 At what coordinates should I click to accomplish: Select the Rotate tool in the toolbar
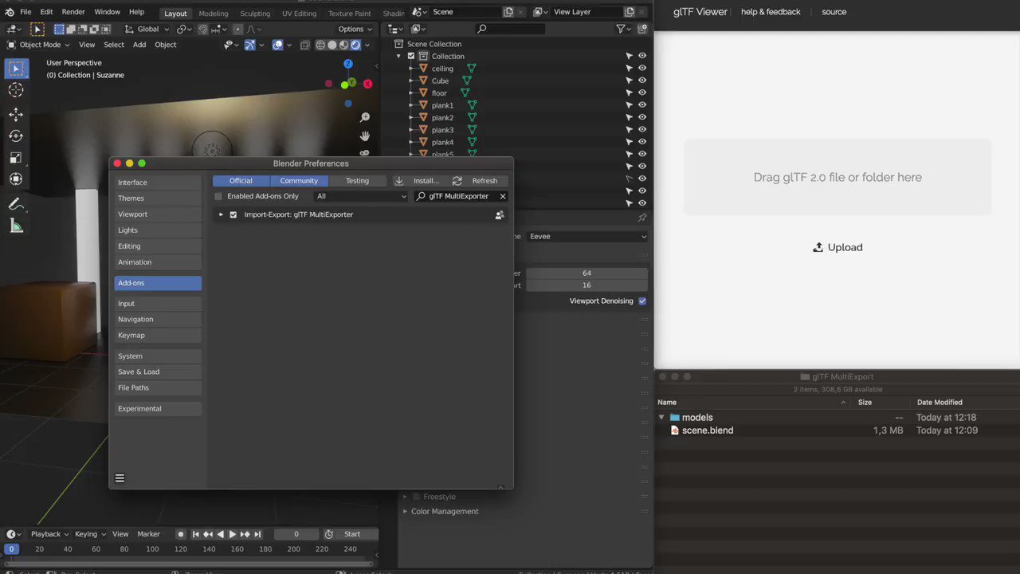(16, 136)
